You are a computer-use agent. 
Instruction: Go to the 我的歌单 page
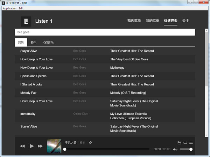coord(152,21)
